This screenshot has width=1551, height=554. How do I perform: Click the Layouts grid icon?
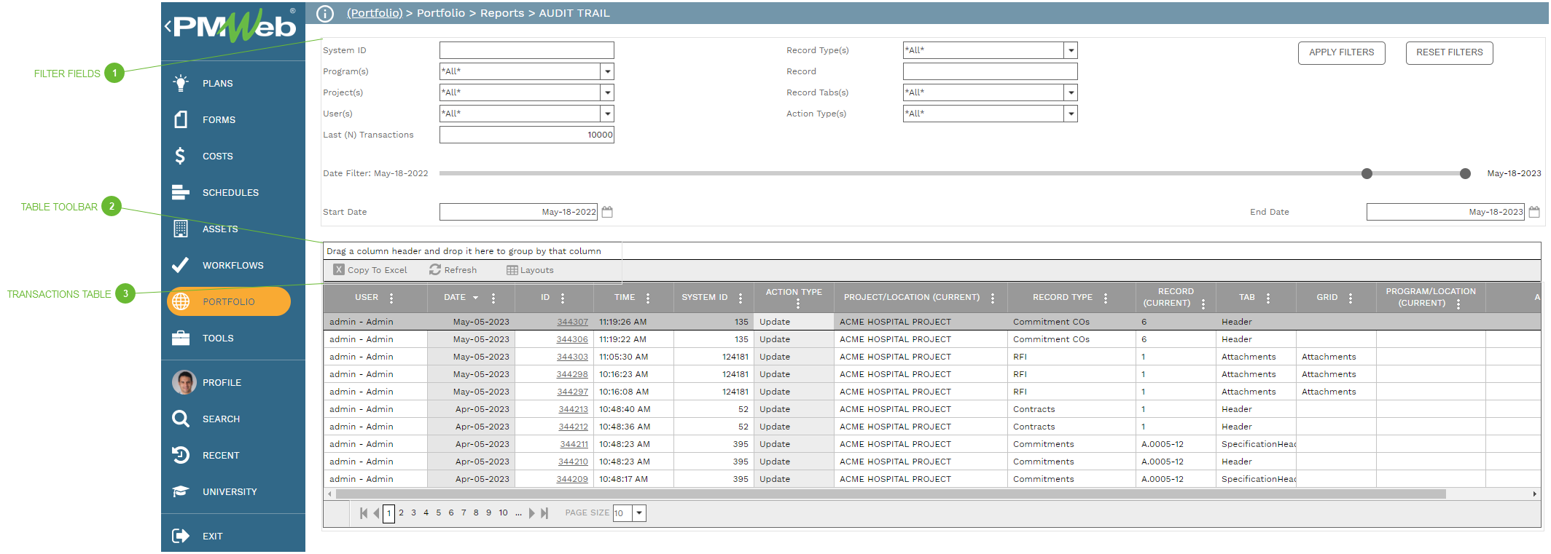pos(512,270)
